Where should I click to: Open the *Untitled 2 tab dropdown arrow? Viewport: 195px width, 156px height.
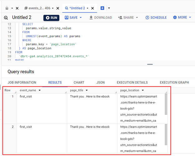click(x=88, y=8)
